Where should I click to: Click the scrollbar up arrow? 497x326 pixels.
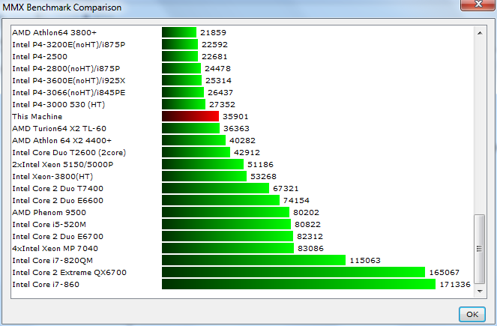(480, 33)
